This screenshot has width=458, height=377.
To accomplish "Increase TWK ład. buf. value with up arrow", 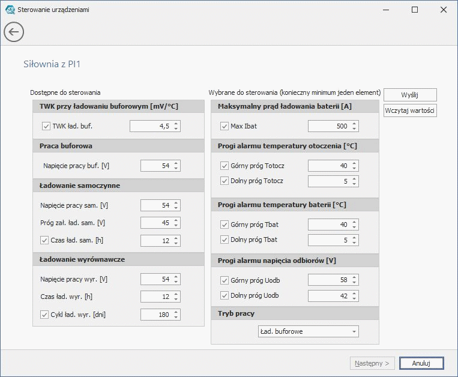I will pos(176,124).
